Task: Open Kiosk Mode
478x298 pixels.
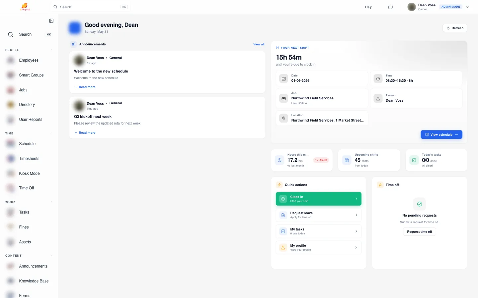Action: click(x=29, y=174)
